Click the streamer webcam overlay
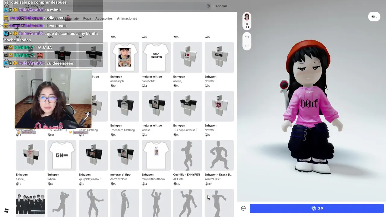The height and width of the screenshot is (217, 386). (53, 99)
